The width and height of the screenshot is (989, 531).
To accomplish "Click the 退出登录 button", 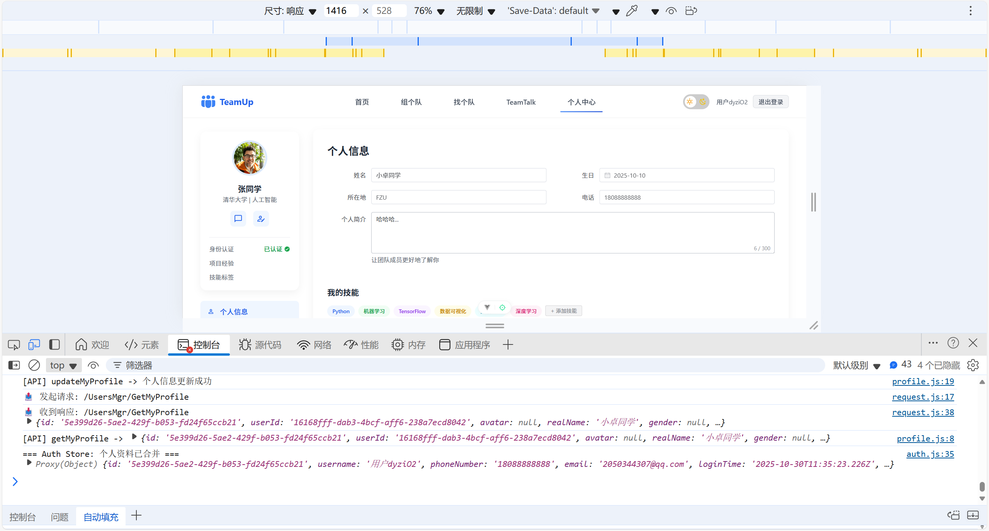I will 770,102.
